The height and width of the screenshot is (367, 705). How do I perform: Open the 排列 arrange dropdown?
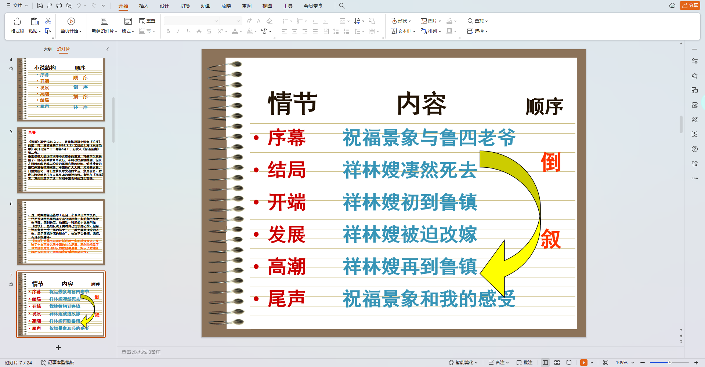[431, 31]
